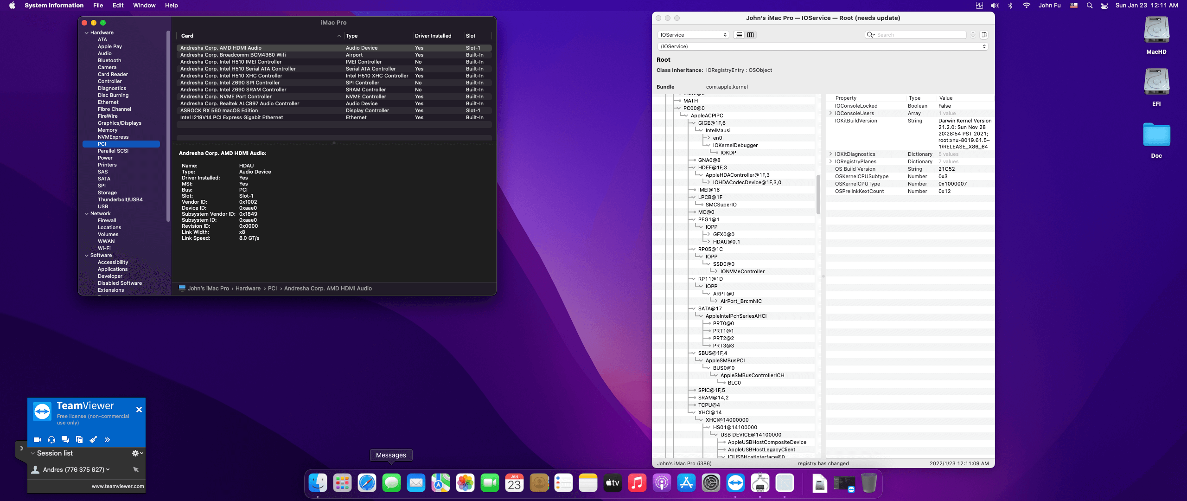
Task: Open the (IOService) path popup
Action: pyautogui.click(x=823, y=46)
